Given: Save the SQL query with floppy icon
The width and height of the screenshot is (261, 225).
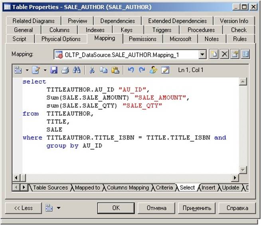Looking at the screenshot, I should point(54,70).
